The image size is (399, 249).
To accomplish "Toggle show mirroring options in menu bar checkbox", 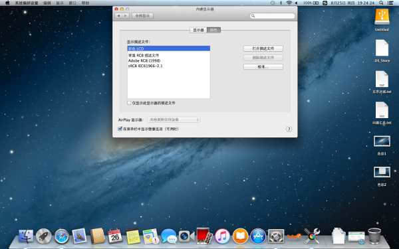I will (x=120, y=129).
